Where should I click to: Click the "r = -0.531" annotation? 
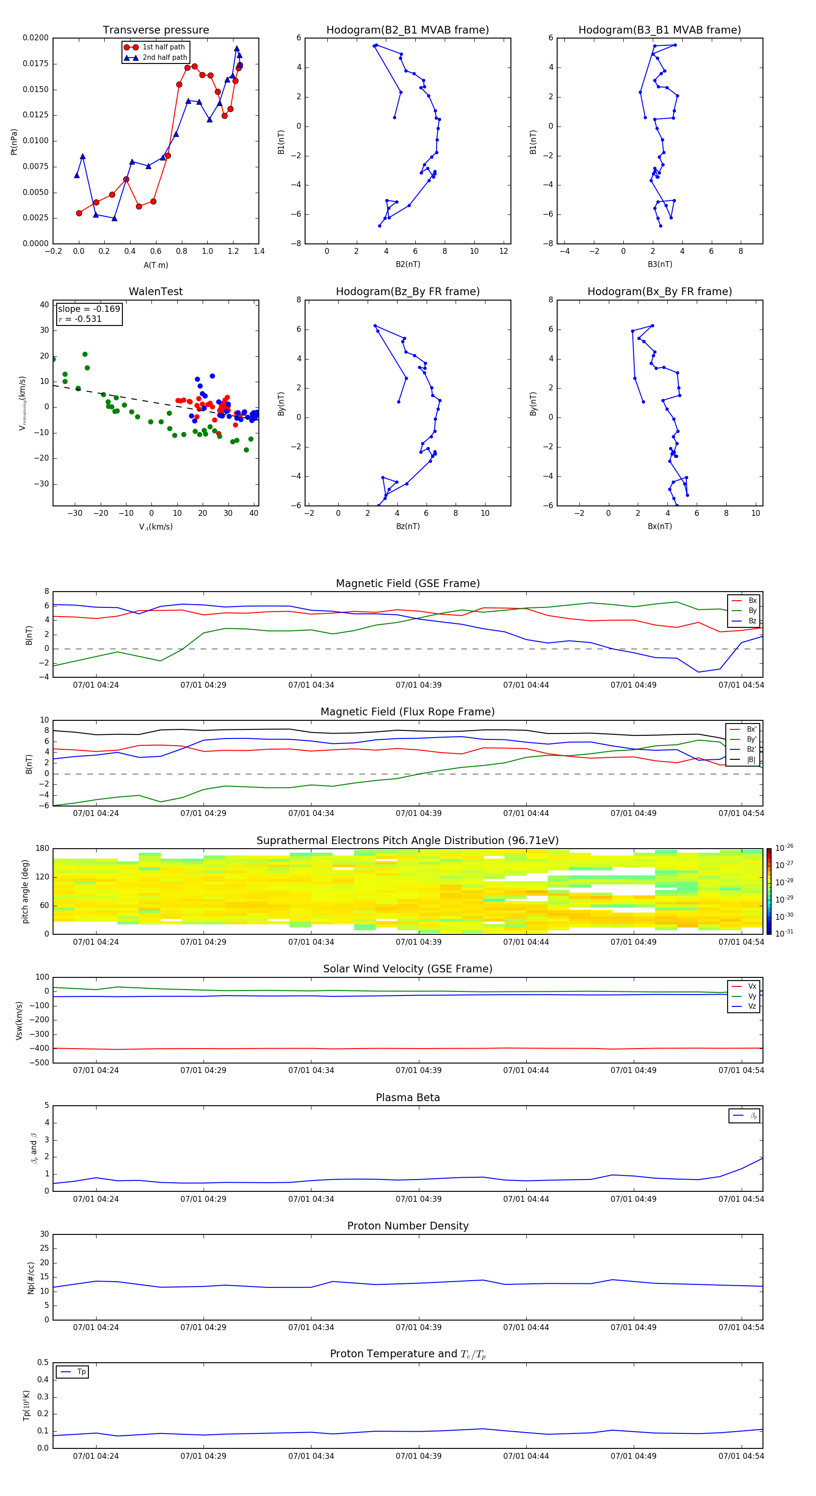pyautogui.click(x=80, y=319)
